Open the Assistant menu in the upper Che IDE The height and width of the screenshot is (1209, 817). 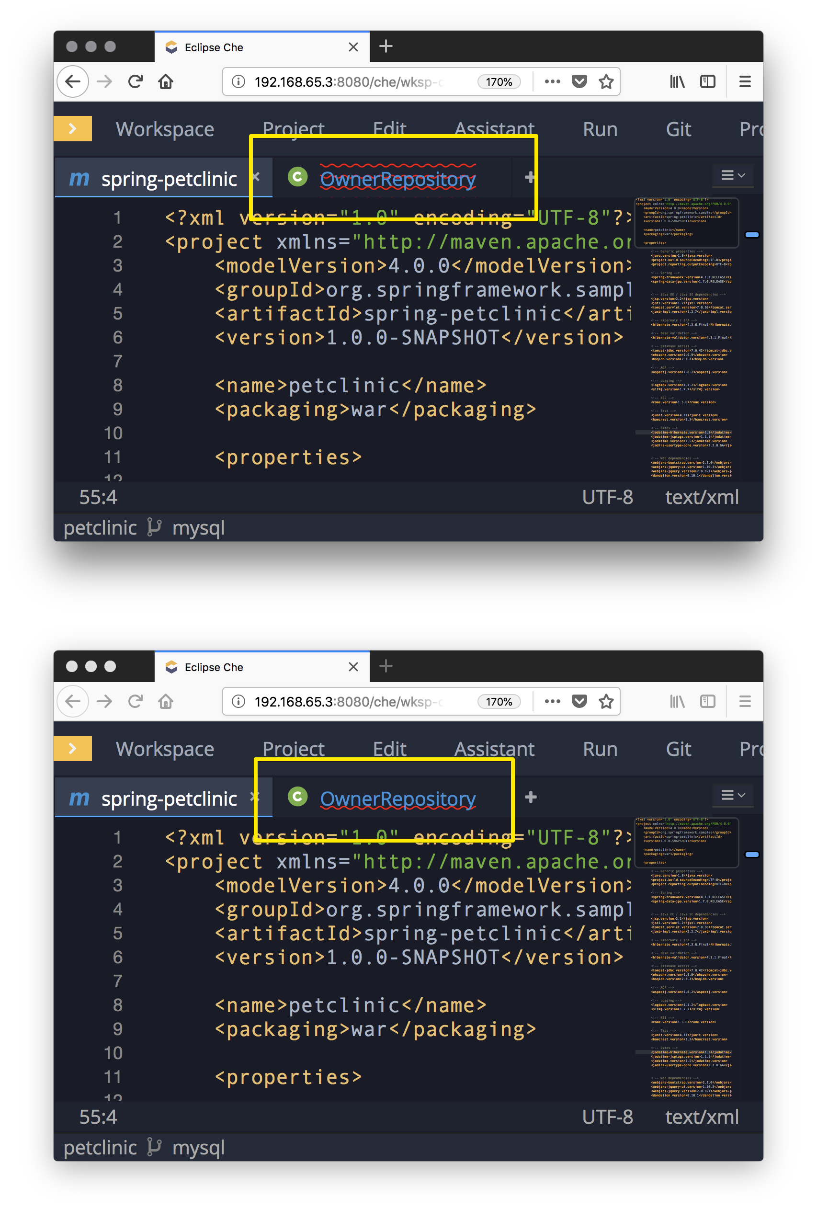point(495,128)
